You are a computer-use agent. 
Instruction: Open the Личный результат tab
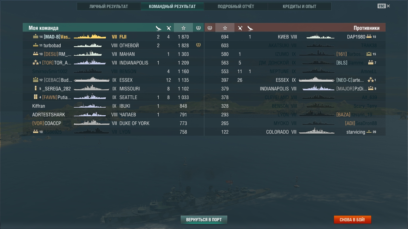point(109,6)
